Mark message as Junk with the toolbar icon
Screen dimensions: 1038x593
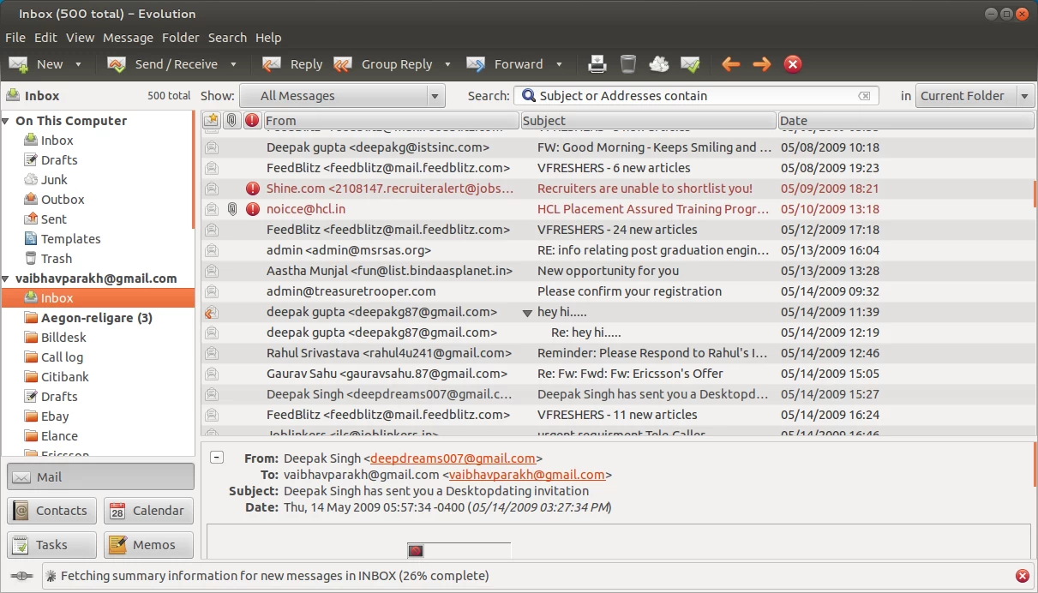point(658,64)
